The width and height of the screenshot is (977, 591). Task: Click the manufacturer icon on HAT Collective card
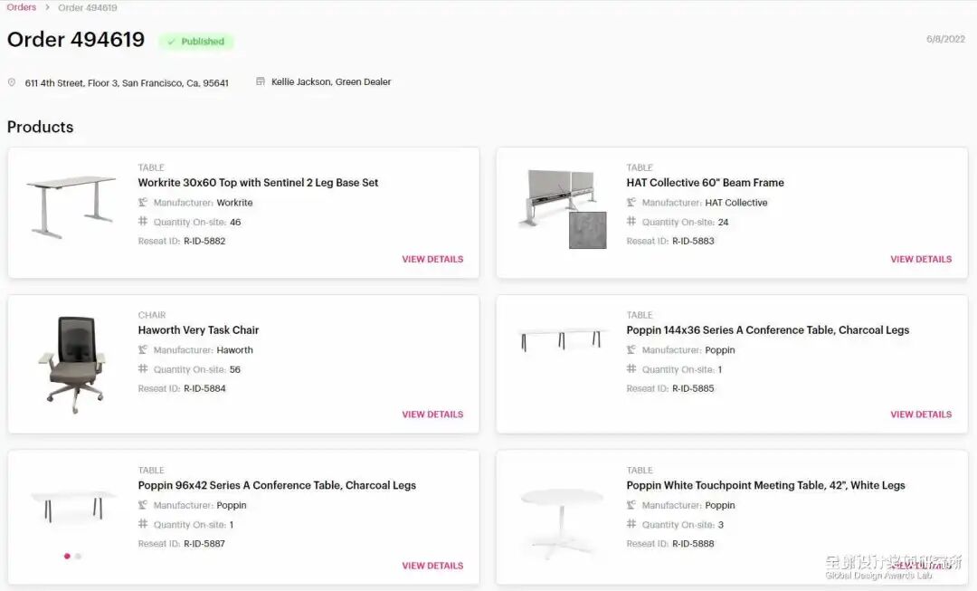coord(631,203)
